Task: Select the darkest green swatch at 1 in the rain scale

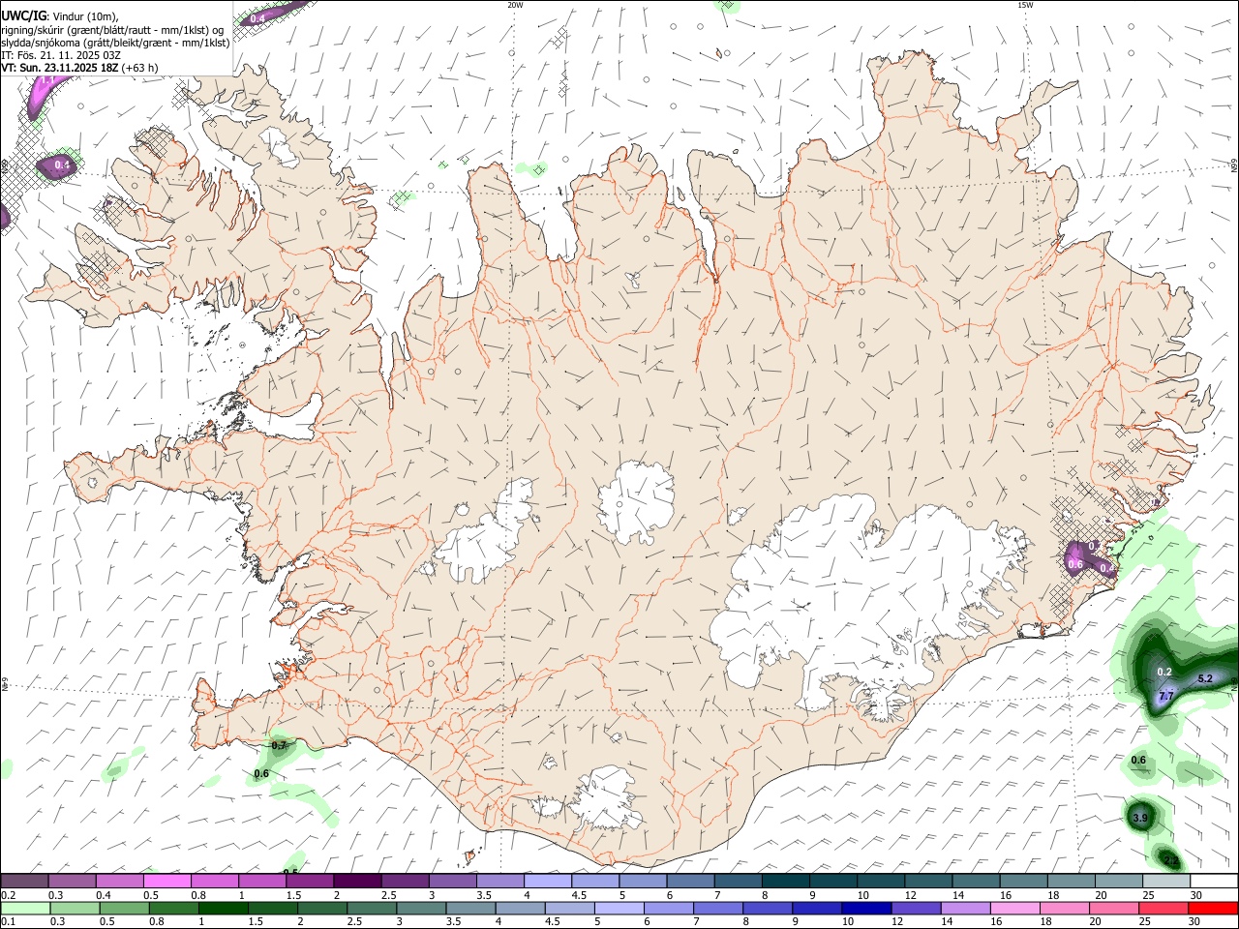Action: [x=223, y=908]
